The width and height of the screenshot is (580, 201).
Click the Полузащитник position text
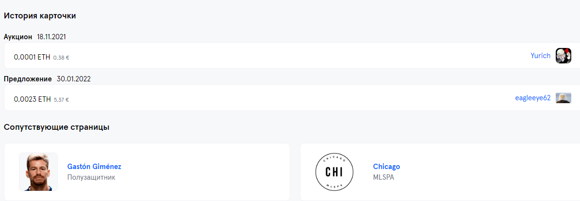(91, 177)
